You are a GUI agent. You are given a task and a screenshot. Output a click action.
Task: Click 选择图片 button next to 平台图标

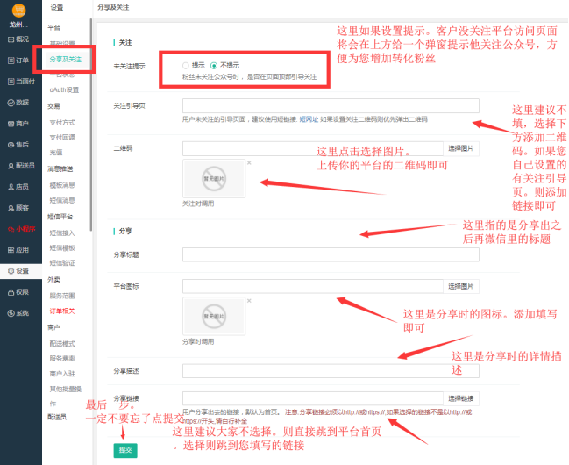(461, 286)
